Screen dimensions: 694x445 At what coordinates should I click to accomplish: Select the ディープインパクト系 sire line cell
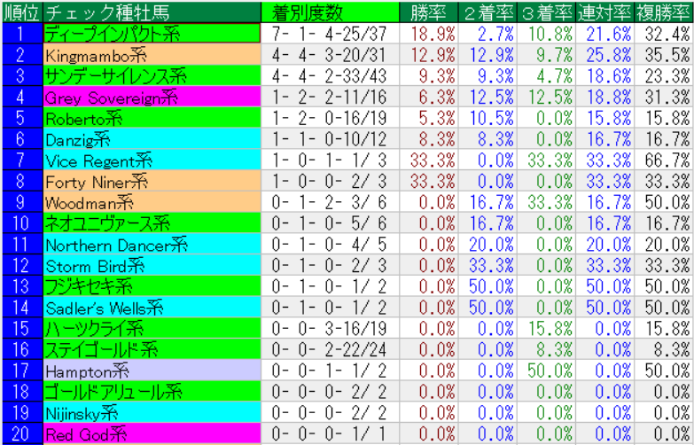click(151, 33)
